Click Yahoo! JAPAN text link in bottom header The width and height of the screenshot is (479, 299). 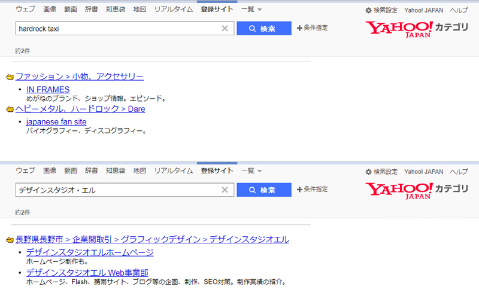[x=424, y=172]
